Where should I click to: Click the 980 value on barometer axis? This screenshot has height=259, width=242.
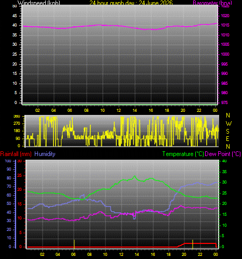pos(224,93)
